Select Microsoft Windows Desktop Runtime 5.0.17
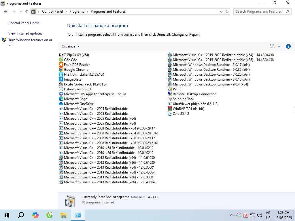The height and width of the screenshot is (221, 295). 209,65
